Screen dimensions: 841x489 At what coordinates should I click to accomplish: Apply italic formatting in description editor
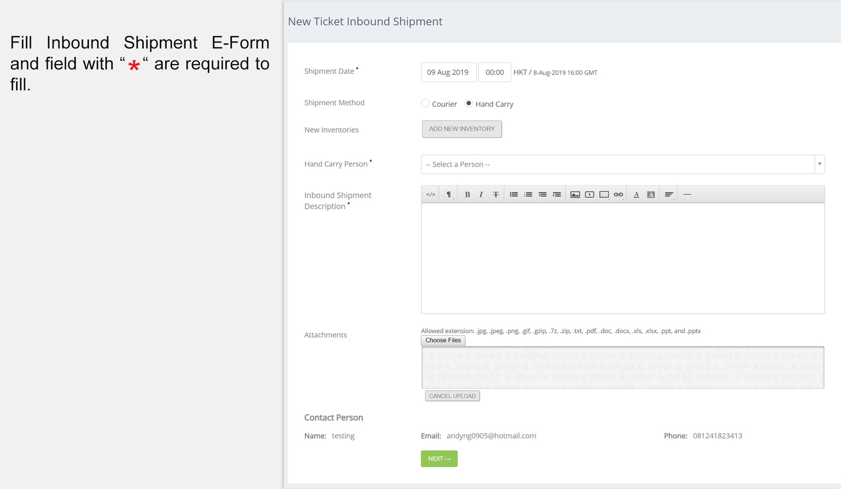tap(481, 194)
